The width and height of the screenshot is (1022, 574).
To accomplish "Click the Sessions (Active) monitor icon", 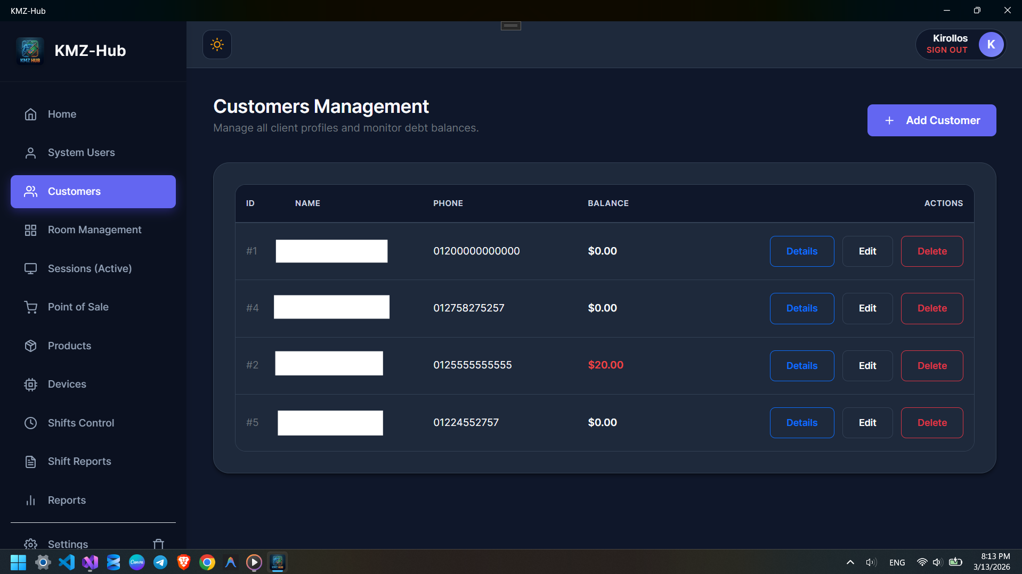I will pyautogui.click(x=30, y=268).
